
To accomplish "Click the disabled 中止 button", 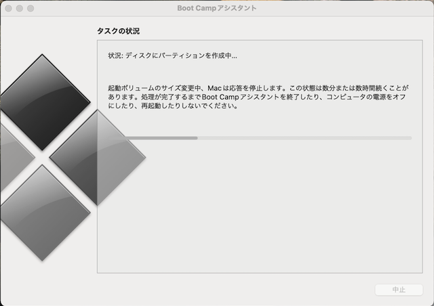I will [x=399, y=290].
